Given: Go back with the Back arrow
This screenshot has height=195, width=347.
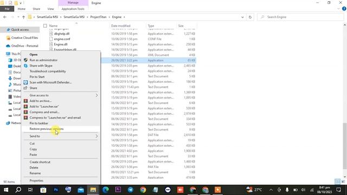Looking at the screenshot, I should pos(5,17).
